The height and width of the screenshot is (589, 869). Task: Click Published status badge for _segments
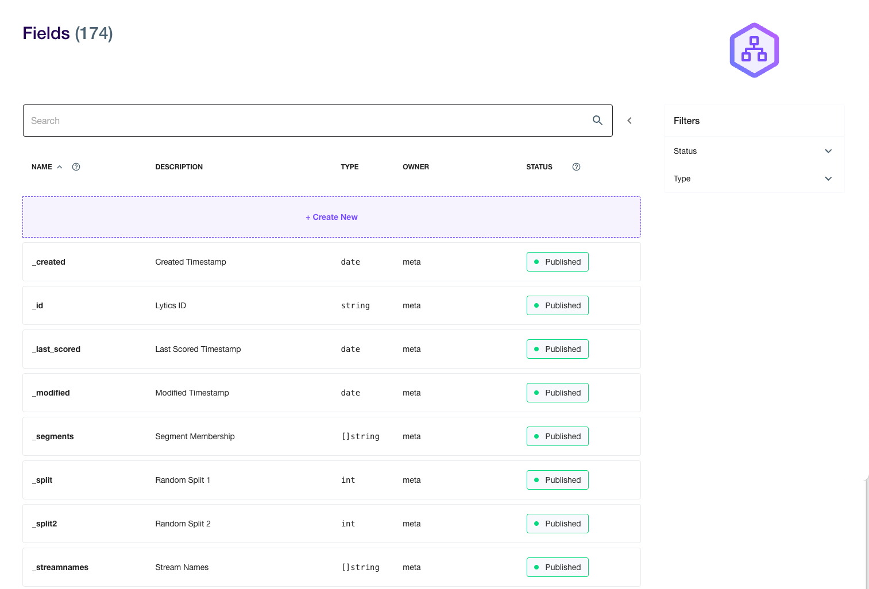(558, 436)
